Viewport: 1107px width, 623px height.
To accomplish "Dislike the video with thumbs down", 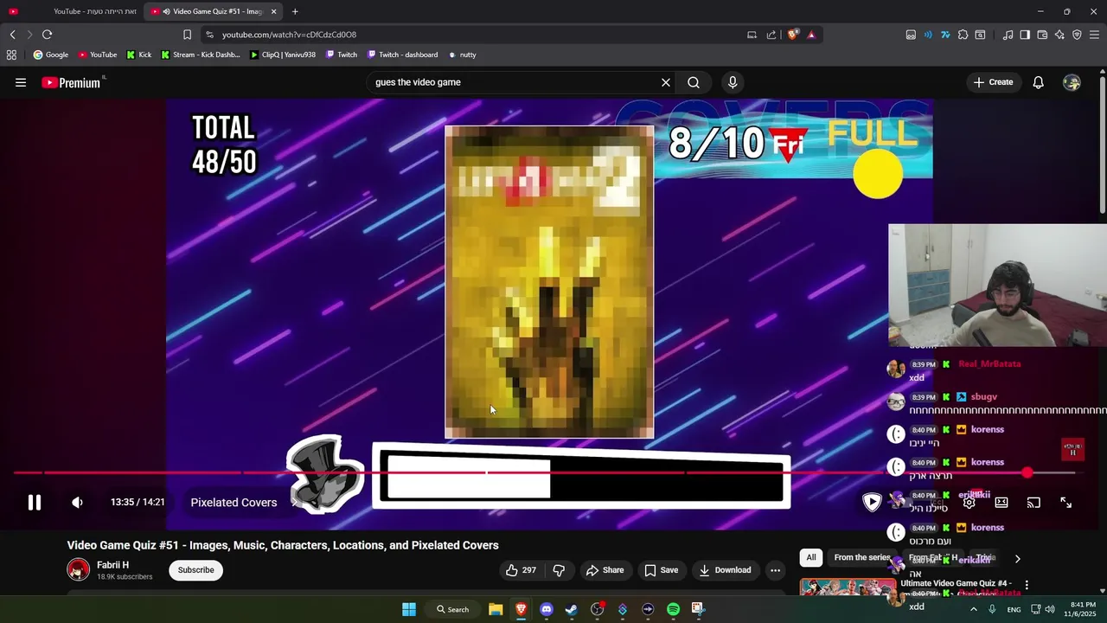I will coord(559,570).
